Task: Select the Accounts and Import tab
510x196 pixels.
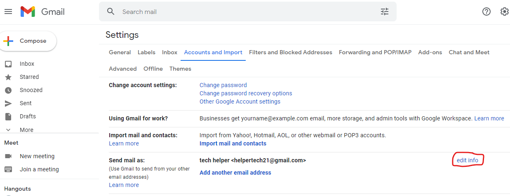Action: 213,52
